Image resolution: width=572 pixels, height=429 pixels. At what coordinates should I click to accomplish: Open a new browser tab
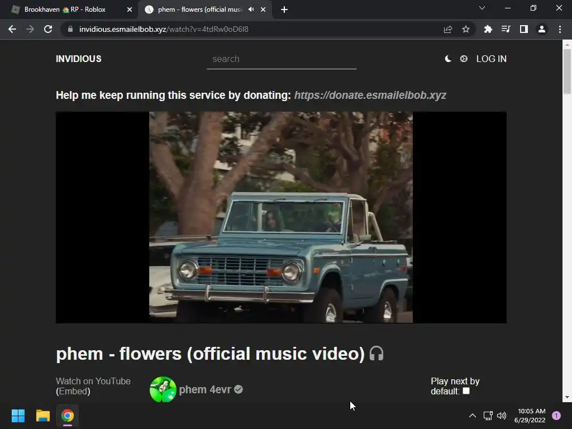[x=284, y=9]
